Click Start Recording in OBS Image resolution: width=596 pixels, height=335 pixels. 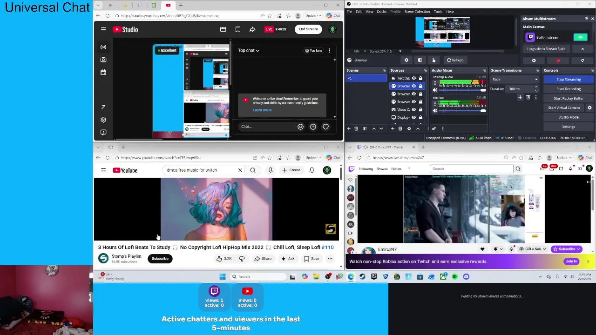tap(569, 89)
